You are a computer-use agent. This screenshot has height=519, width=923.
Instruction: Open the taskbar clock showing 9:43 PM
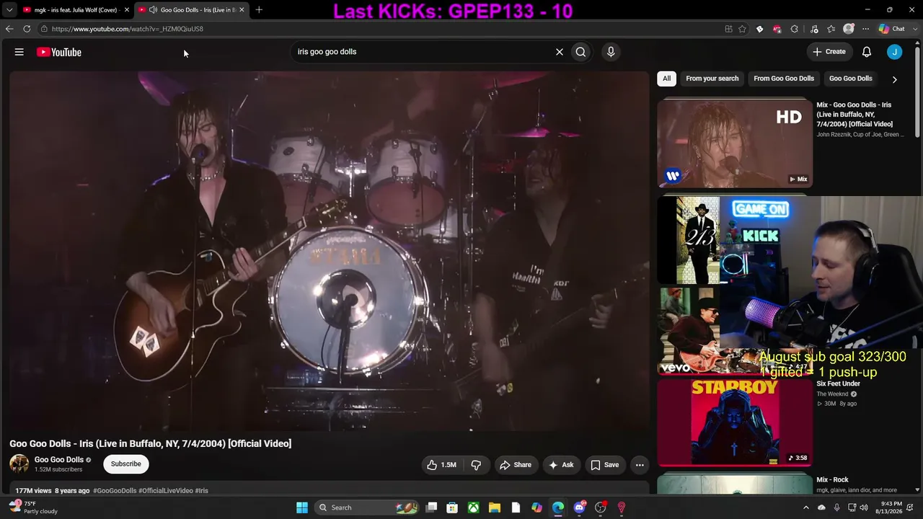coord(891,507)
